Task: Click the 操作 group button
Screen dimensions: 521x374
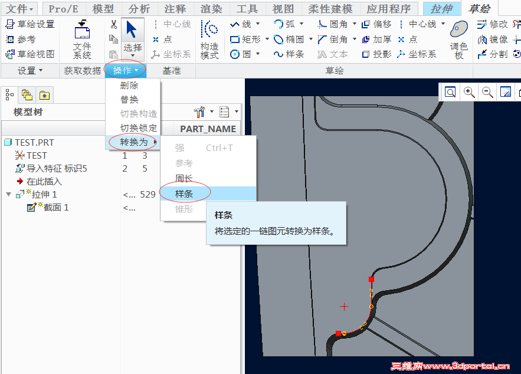Action: point(125,70)
